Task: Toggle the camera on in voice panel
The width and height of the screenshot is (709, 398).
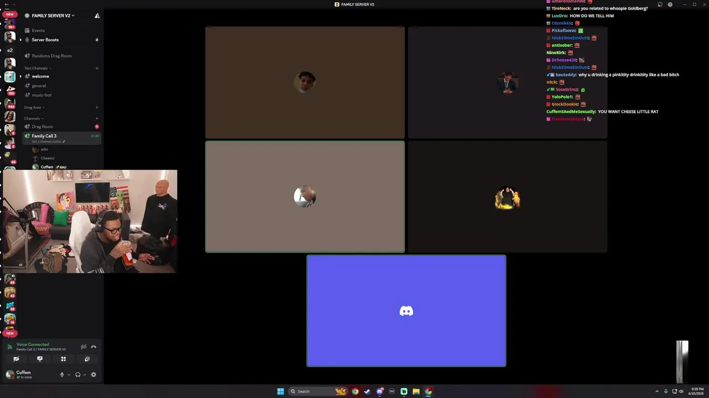Action: tap(16, 359)
